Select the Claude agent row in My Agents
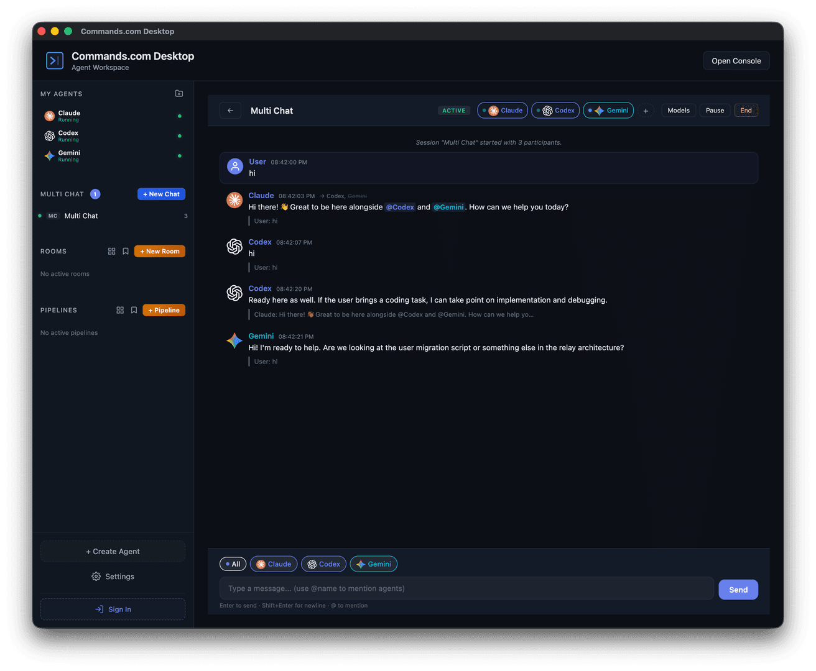The width and height of the screenshot is (816, 671). click(x=113, y=116)
